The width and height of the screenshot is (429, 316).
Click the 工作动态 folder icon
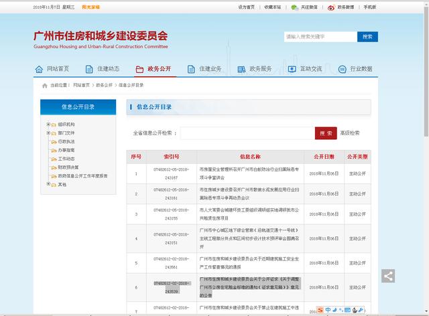pyautogui.click(x=54, y=159)
